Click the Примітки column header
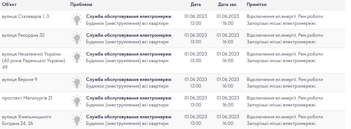 (x=256, y=4)
